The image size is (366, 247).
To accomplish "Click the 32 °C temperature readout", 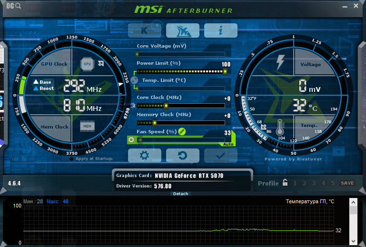I will [x=305, y=105].
